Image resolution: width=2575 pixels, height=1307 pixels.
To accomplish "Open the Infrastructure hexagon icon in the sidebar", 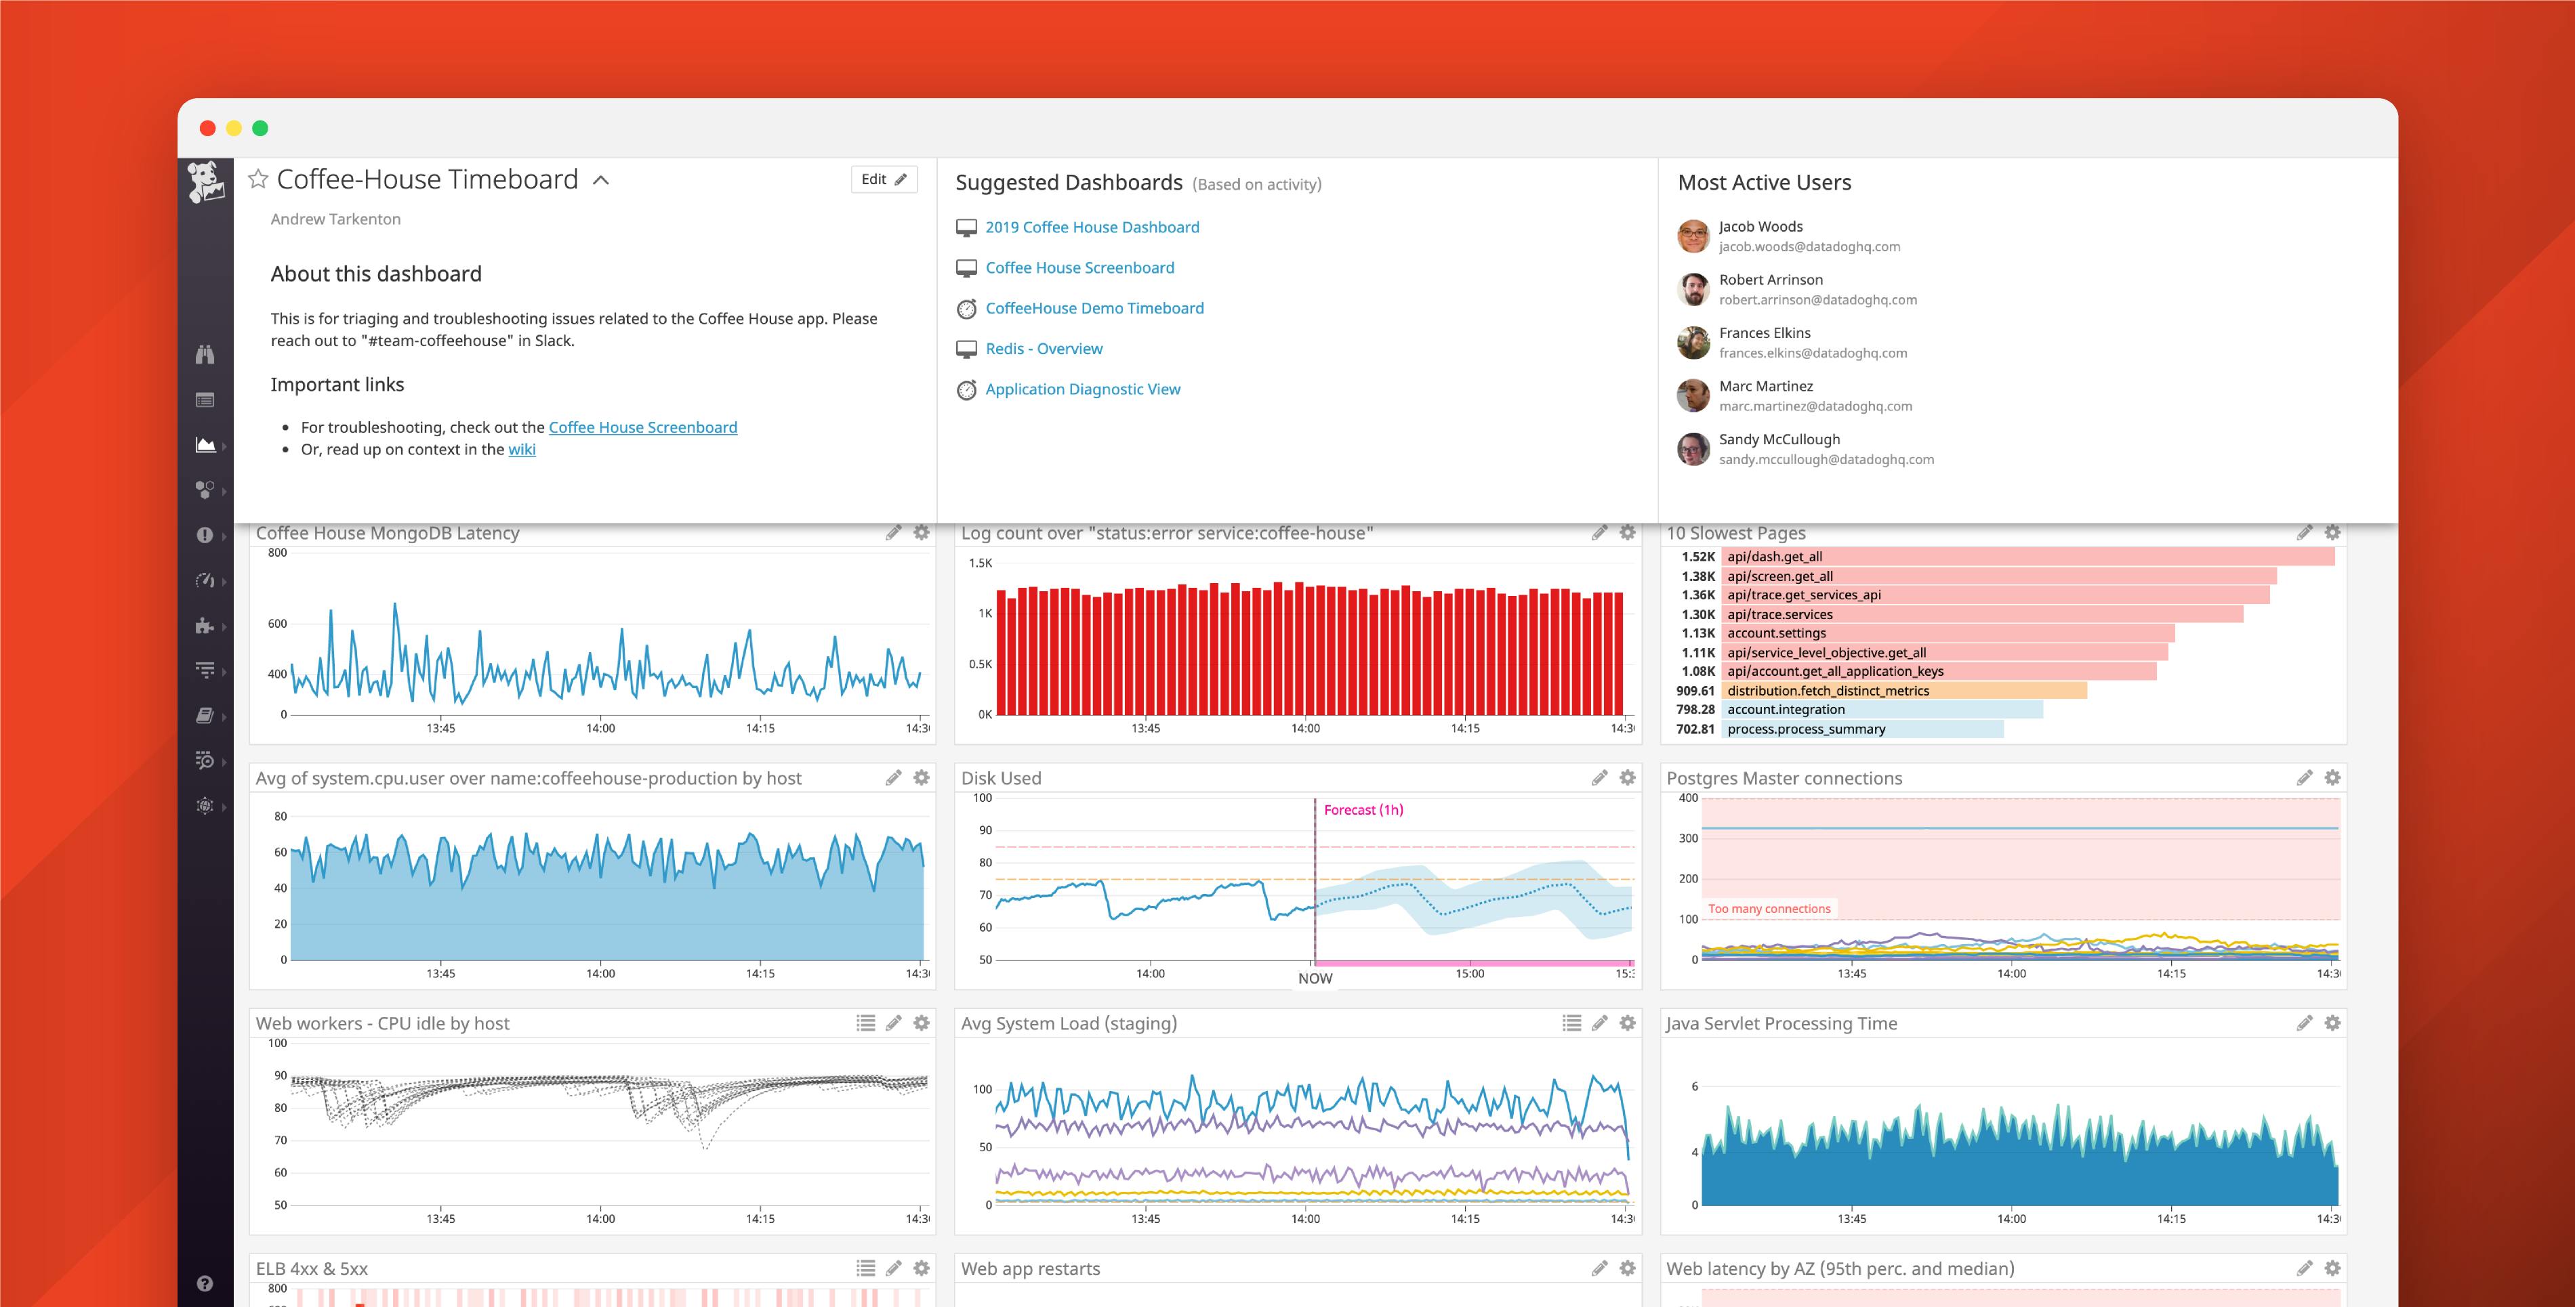I will tap(205, 490).
